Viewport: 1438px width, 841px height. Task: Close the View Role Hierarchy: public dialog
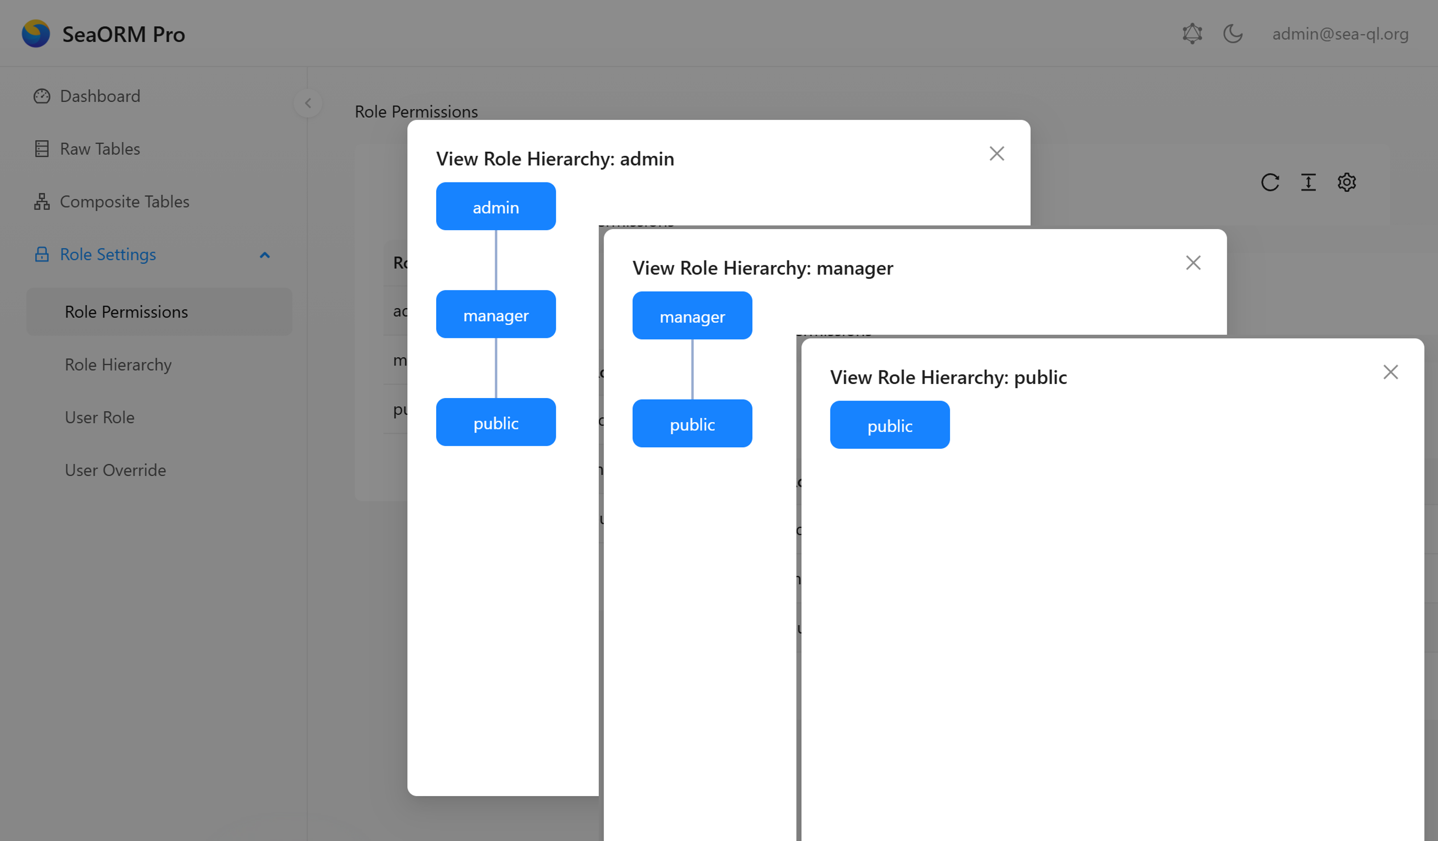point(1390,372)
